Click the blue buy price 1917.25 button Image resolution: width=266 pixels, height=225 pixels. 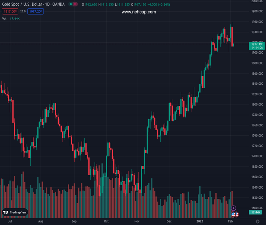(36, 12)
